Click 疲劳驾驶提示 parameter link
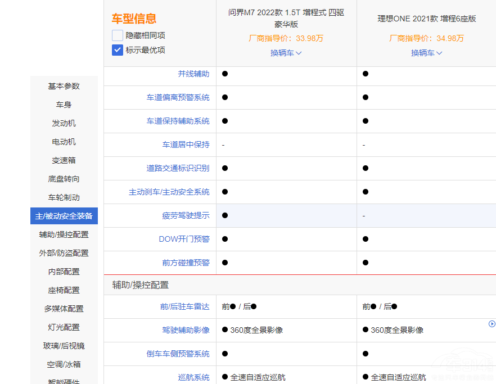The width and height of the screenshot is (496, 384). (x=186, y=215)
